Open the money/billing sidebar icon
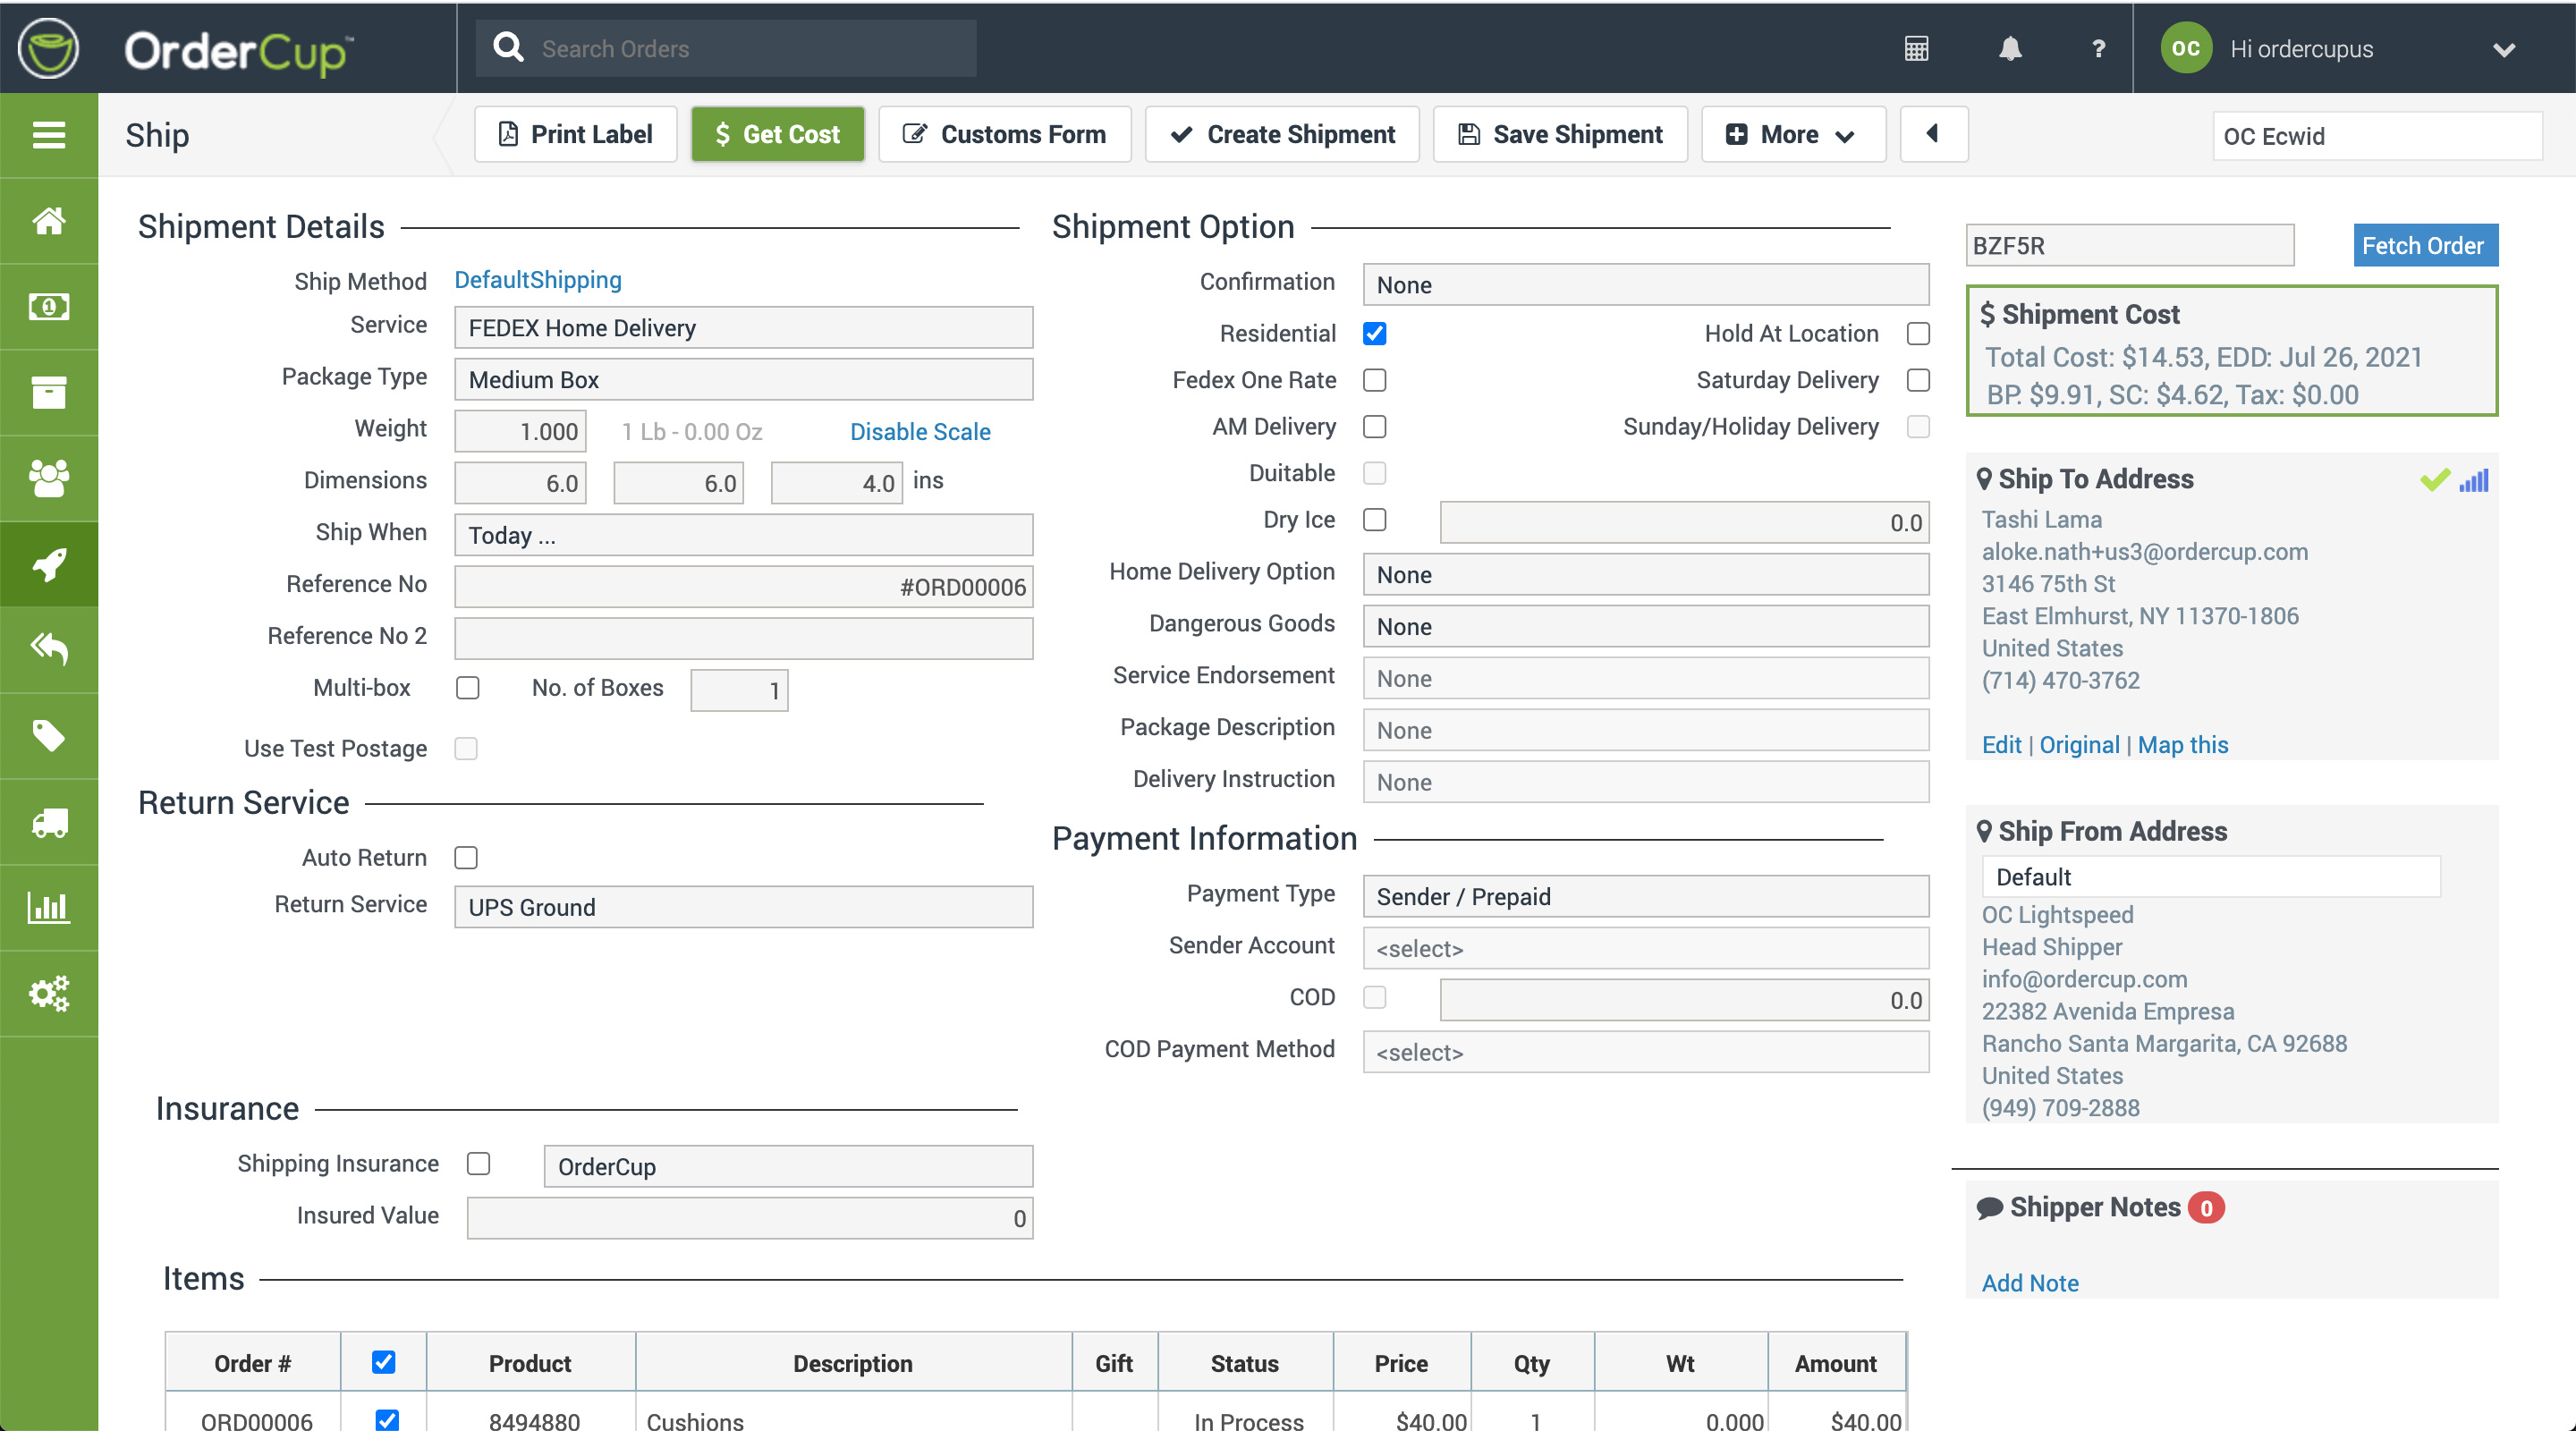The image size is (2576, 1431). point(49,306)
